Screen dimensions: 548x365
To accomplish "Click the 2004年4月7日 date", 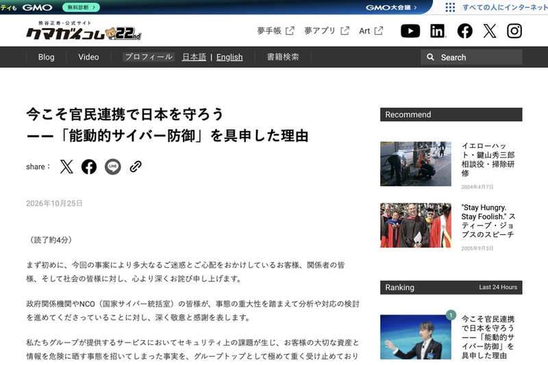I will (477, 187).
